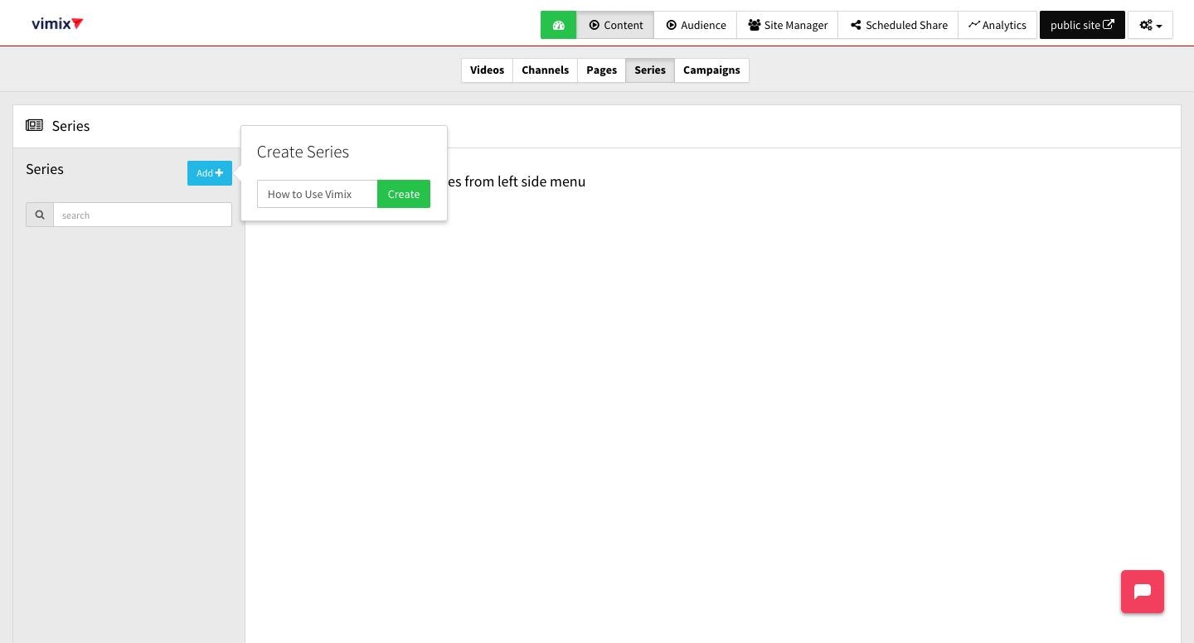
Task: Open the red chat support widget
Action: point(1143,592)
